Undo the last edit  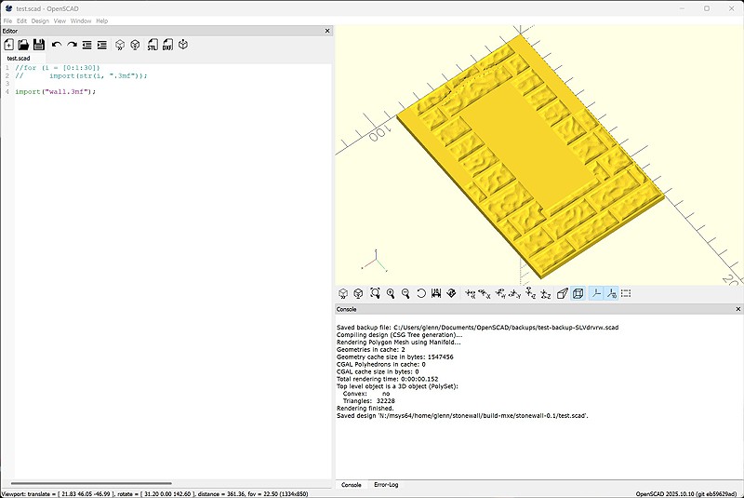[x=57, y=45]
